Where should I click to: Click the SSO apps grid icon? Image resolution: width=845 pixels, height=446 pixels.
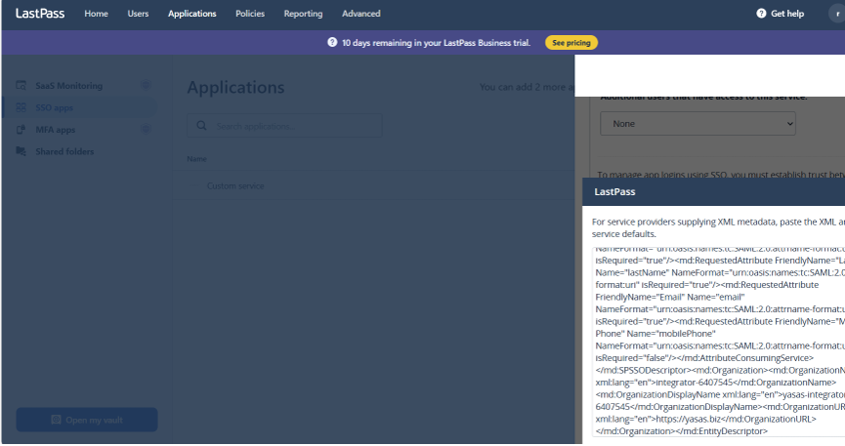21,107
